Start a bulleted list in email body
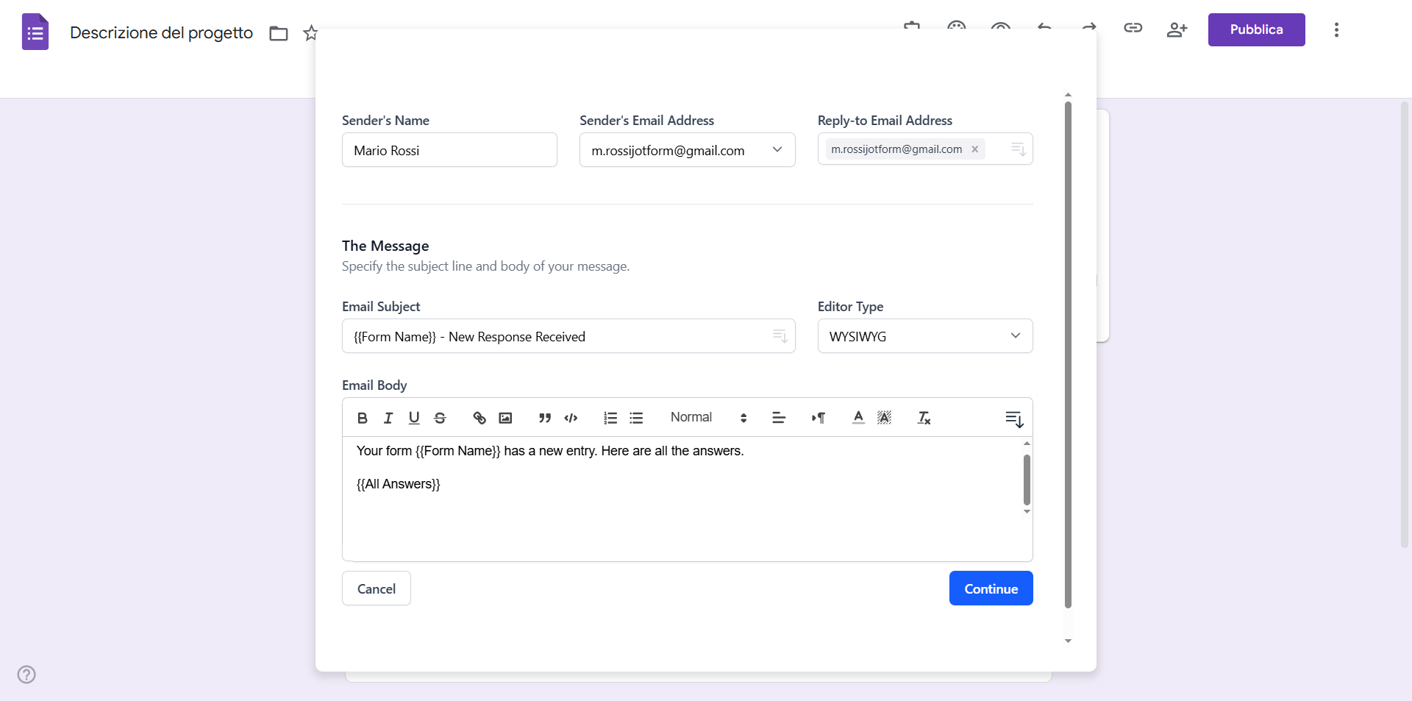The image size is (1412, 701). point(636,418)
